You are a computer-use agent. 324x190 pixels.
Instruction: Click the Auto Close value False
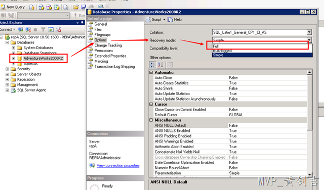[233, 78]
